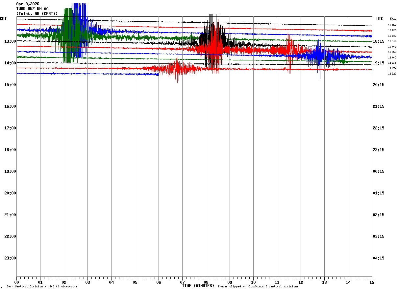
Task: Click minute tick label '13' on bottom axis
Action: pyautogui.click(x=324, y=282)
